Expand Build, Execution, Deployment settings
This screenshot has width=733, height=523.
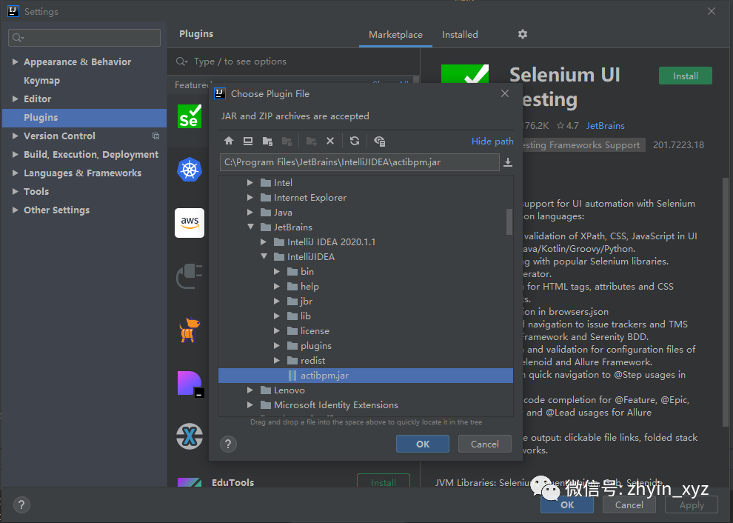15,154
